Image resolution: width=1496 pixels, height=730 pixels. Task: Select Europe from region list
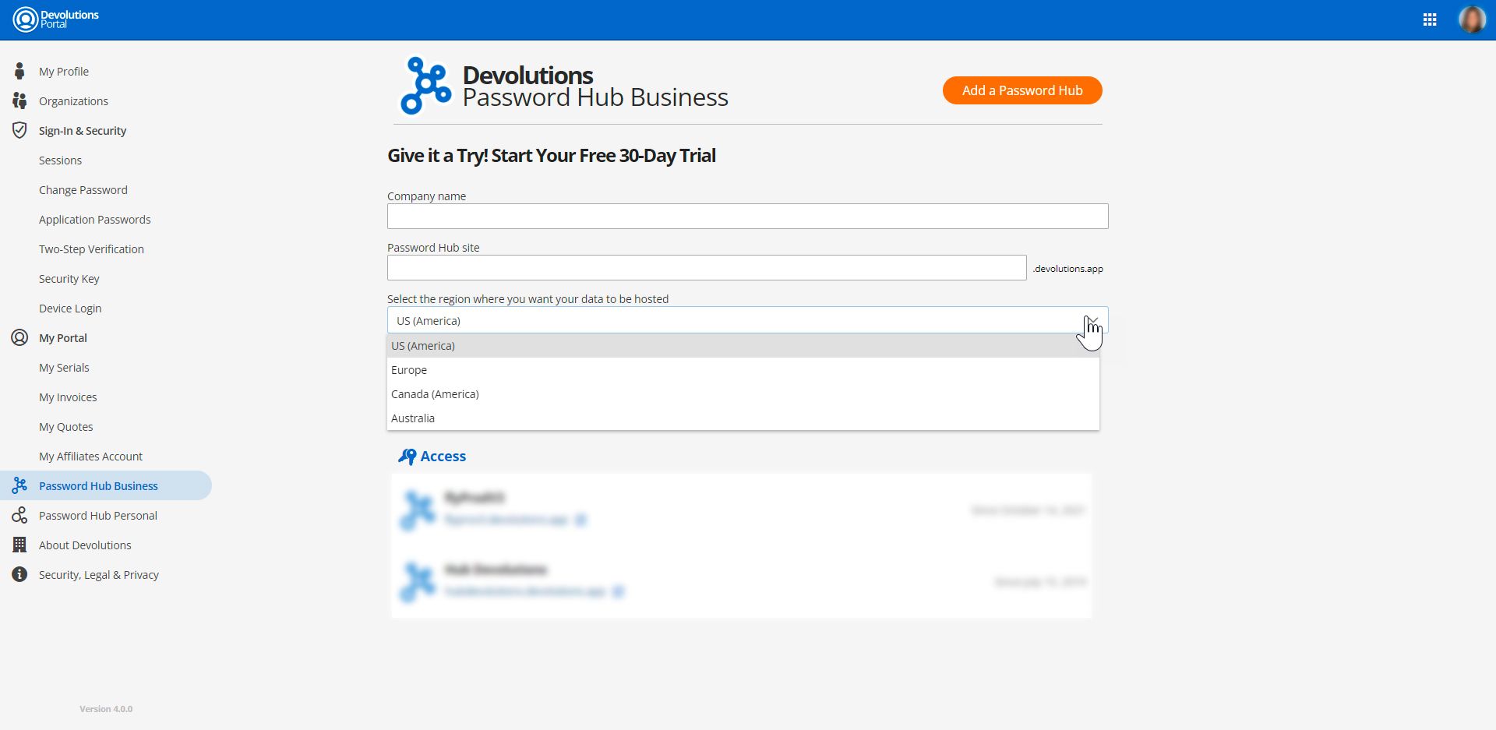(409, 370)
